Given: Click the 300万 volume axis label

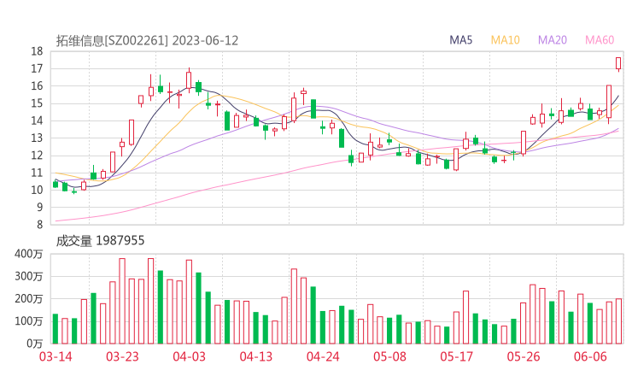Looking at the screenshot, I should 29,276.
